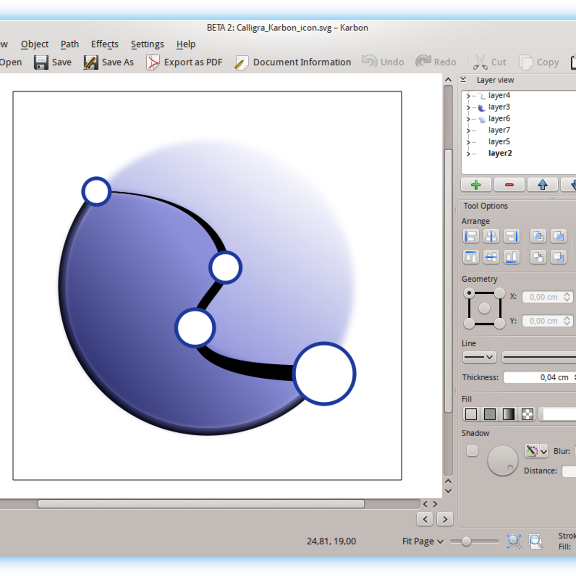Click the green plus add layer button
This screenshot has width=576, height=576.
[x=476, y=185]
